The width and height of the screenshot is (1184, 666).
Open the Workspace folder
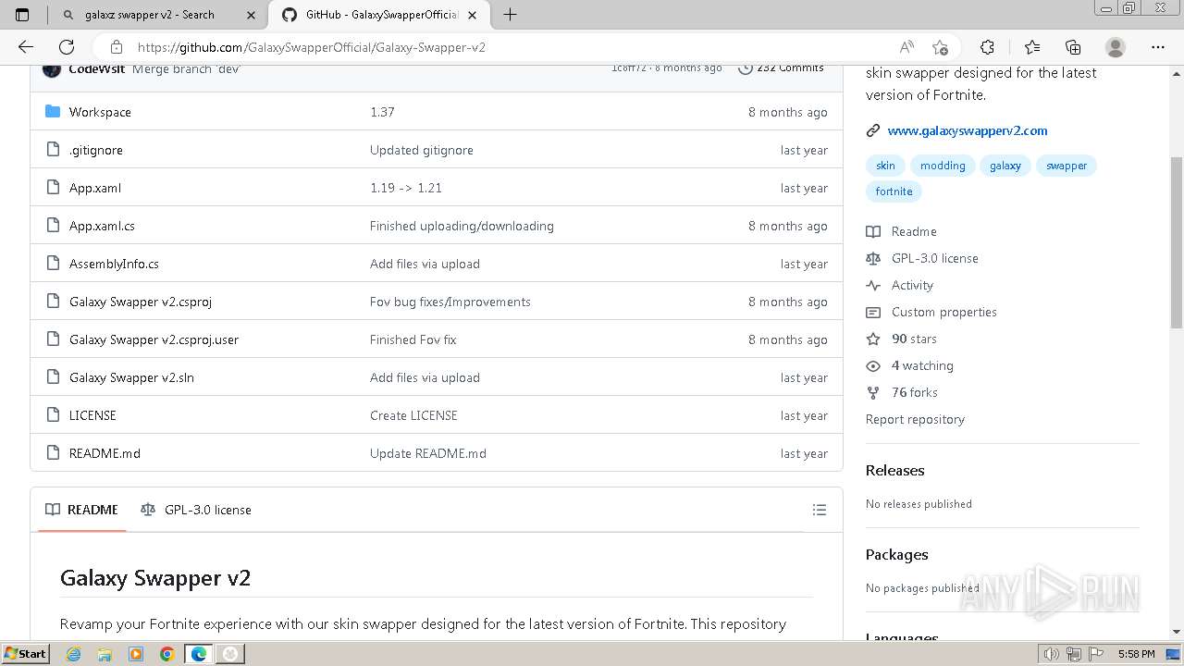point(100,112)
